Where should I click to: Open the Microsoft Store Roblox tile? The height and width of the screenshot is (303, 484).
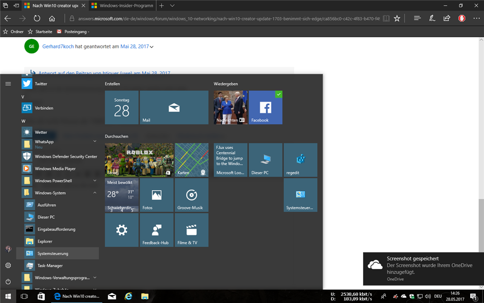[139, 160]
